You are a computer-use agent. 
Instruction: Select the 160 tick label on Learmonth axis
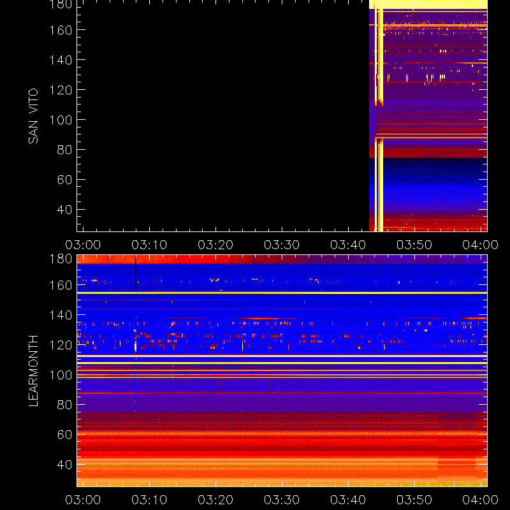[61, 285]
